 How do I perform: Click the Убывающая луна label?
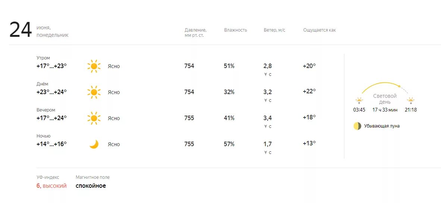pyautogui.click(x=382, y=126)
